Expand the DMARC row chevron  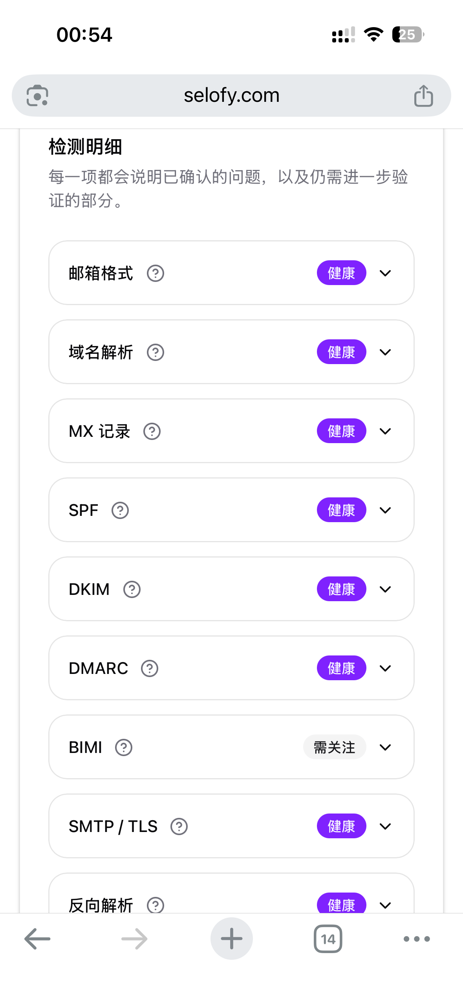(385, 668)
